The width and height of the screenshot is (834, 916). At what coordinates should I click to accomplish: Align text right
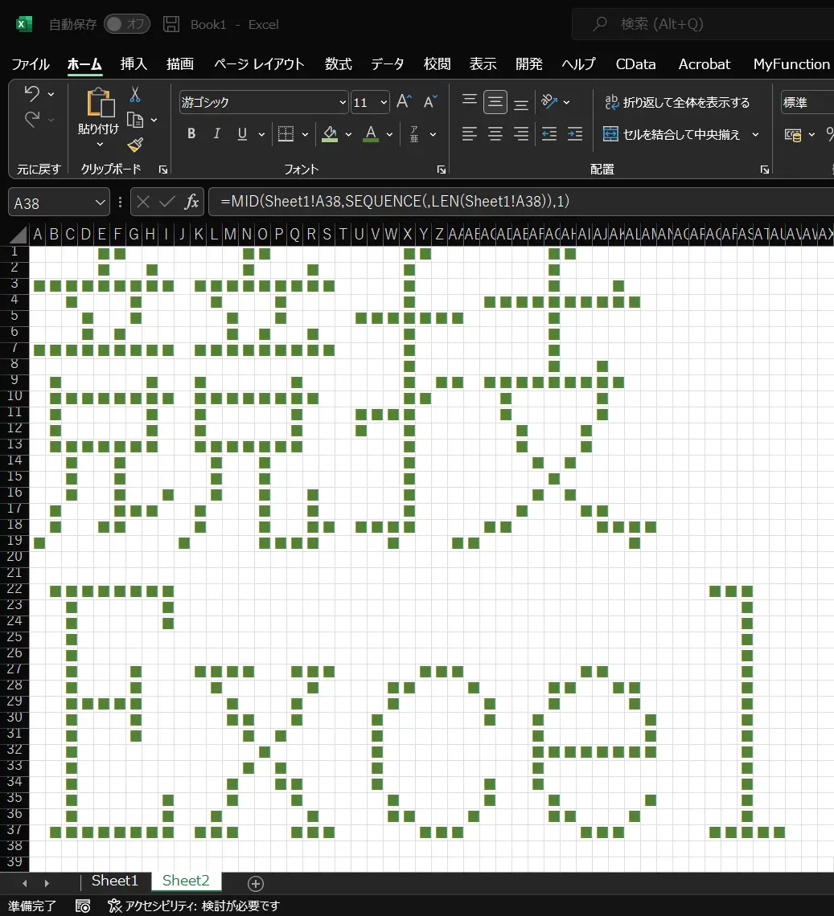tap(520, 133)
